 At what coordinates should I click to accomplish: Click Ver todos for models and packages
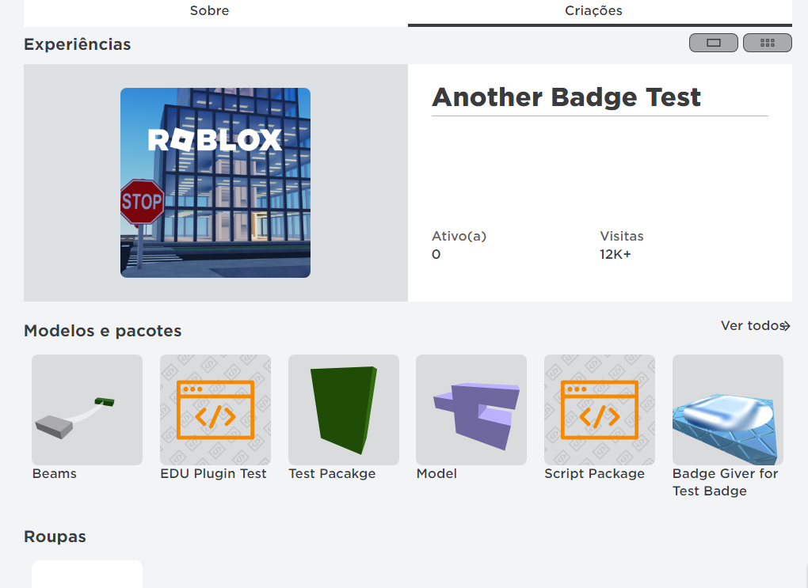tap(752, 326)
